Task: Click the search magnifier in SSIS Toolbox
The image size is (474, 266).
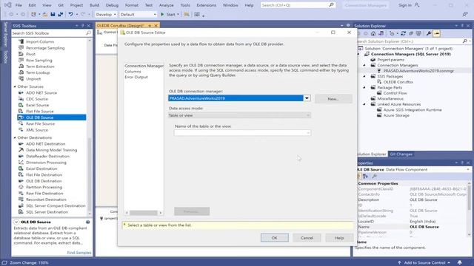Action: tap(88, 33)
